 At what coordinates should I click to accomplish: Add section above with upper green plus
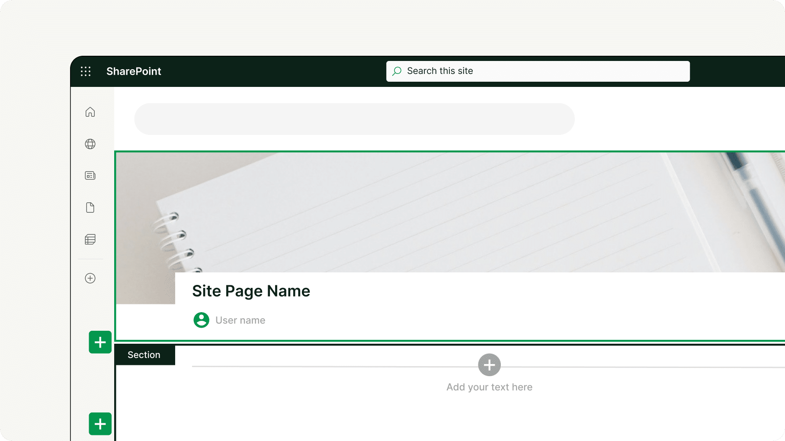pyautogui.click(x=100, y=342)
